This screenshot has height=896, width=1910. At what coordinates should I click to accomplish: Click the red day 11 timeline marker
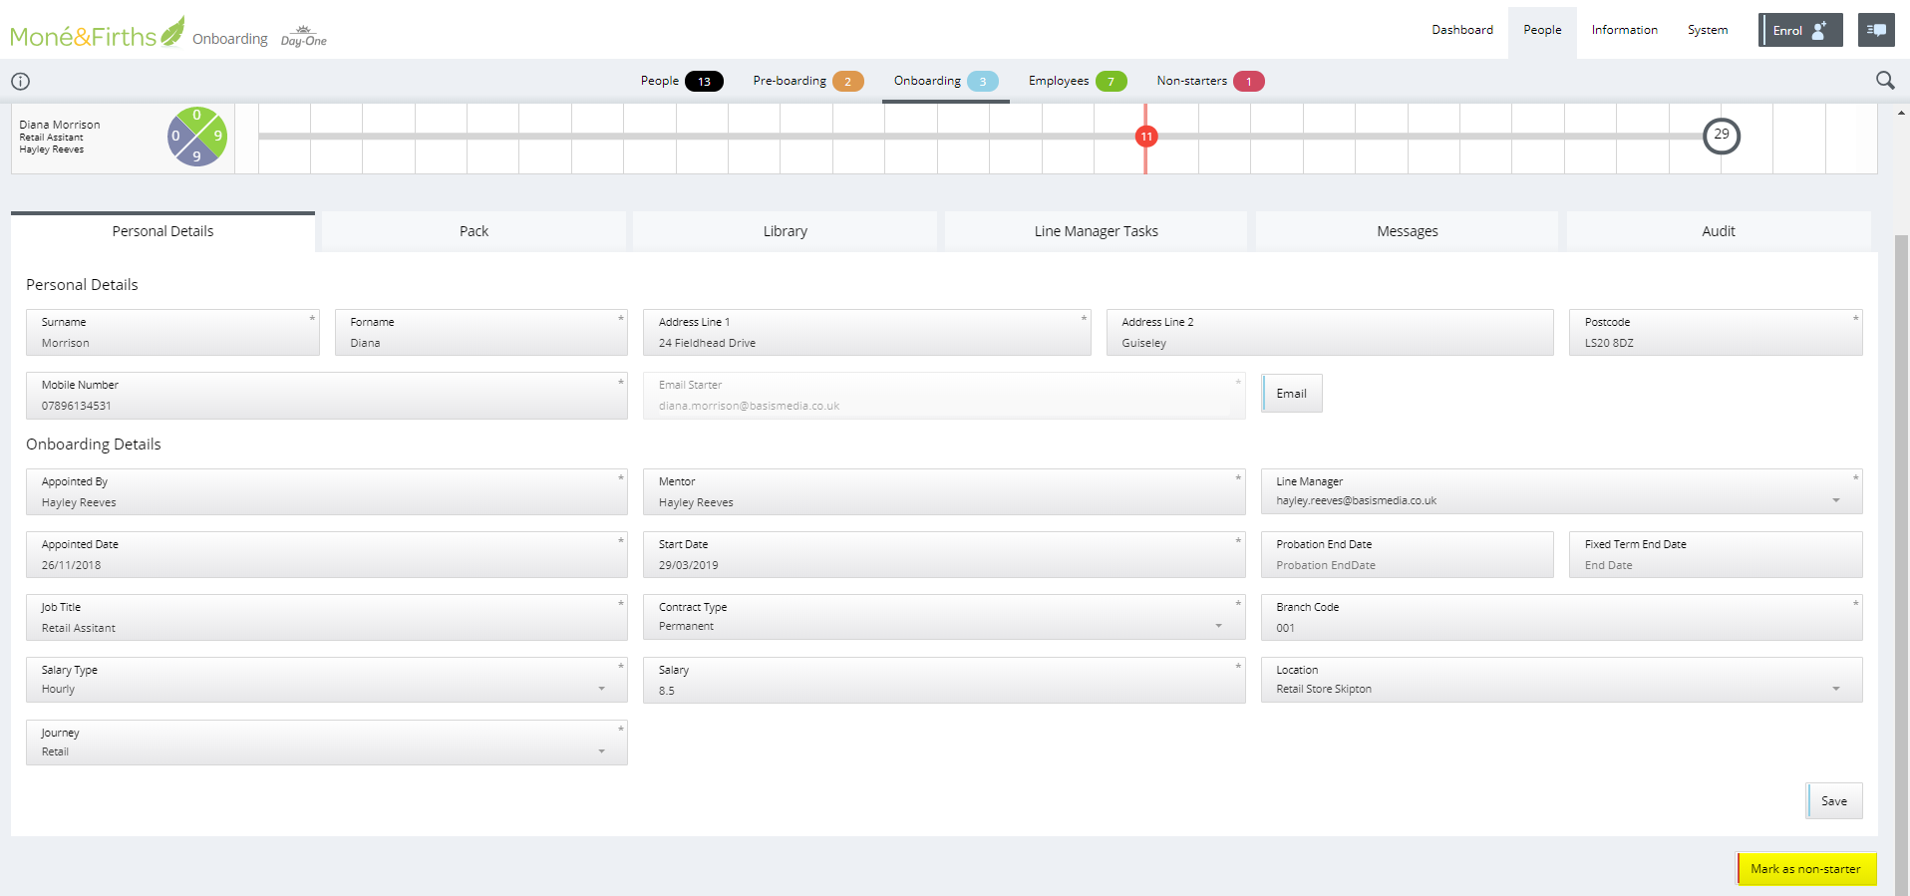[1146, 137]
